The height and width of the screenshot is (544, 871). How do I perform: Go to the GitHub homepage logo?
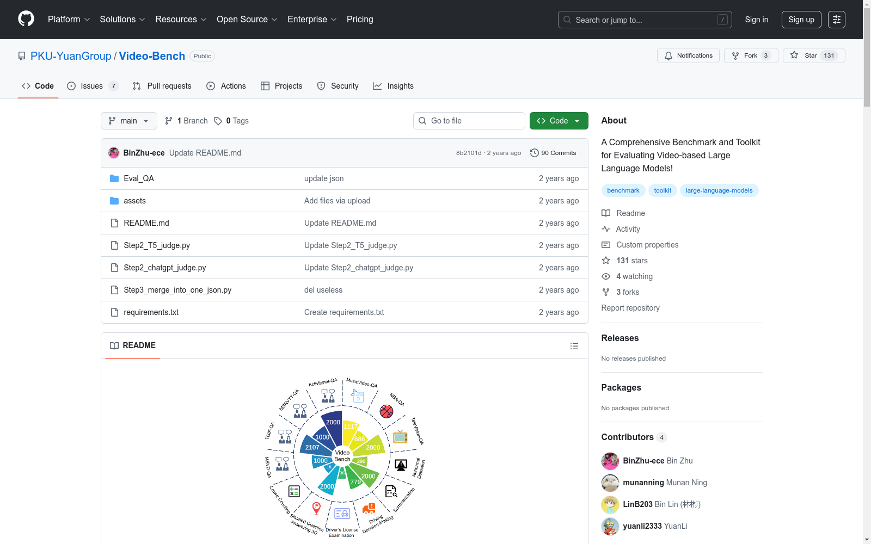26,19
